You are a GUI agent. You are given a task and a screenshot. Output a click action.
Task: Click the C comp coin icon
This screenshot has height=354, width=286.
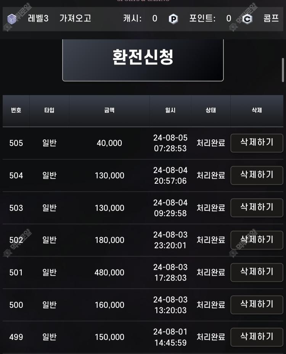click(247, 19)
